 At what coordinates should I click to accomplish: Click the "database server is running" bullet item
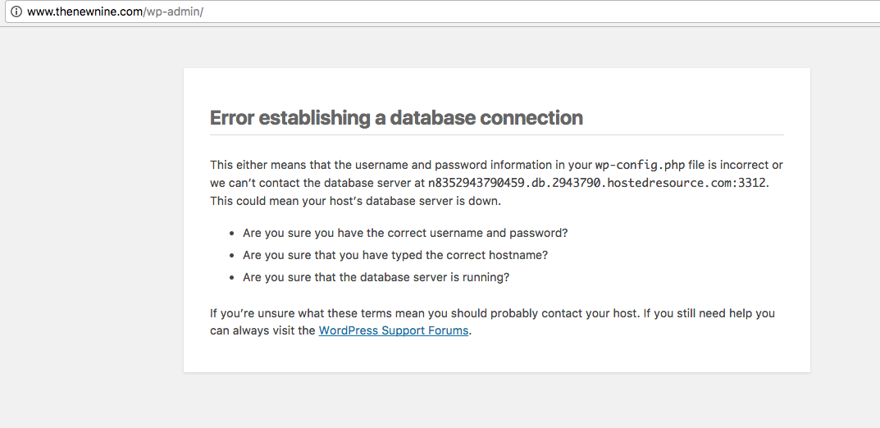click(376, 277)
